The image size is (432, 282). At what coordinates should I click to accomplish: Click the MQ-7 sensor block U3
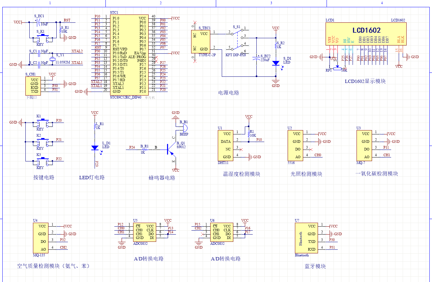(365, 145)
